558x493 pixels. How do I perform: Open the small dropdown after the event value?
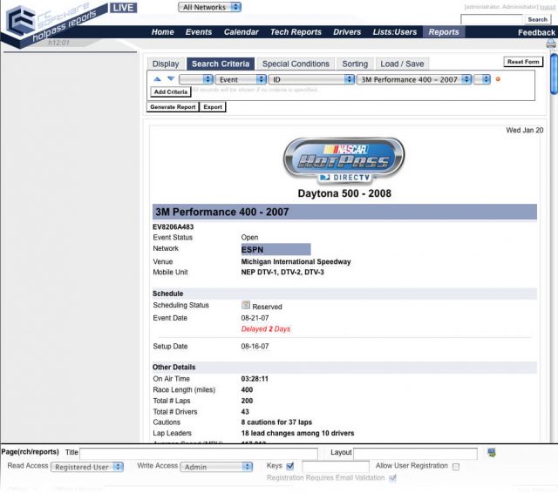(x=482, y=79)
